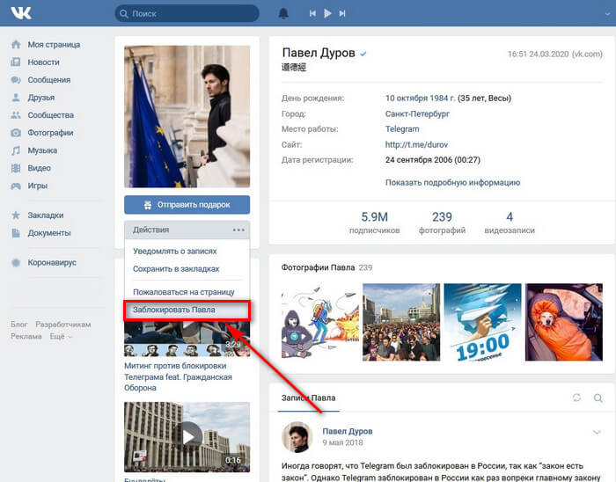
Task: Click workplace link Telegram
Action: pos(402,128)
